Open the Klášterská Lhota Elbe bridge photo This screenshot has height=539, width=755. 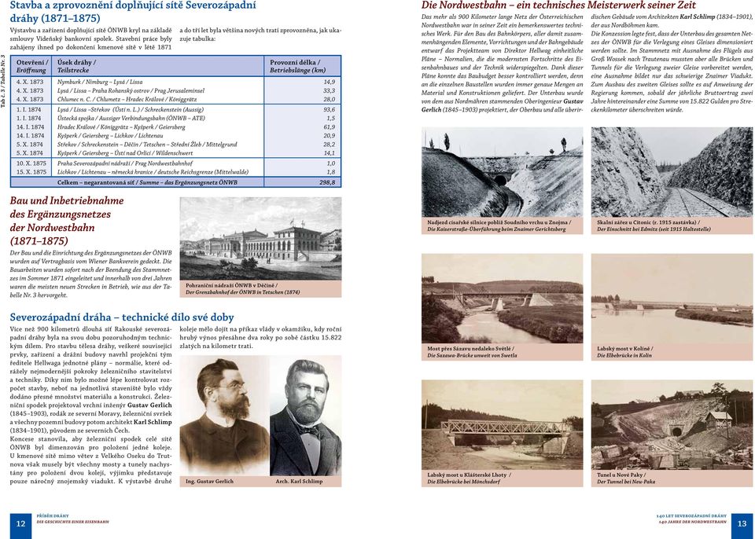pyautogui.click(x=503, y=424)
